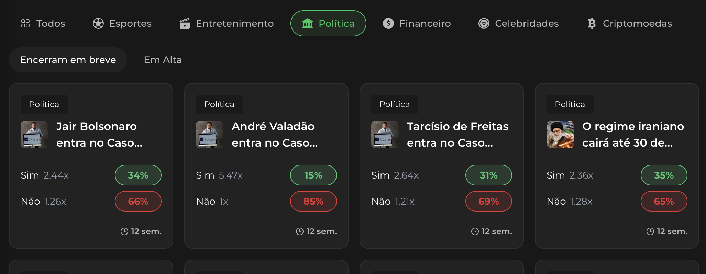Open the Tarcísio de Freitas market thumbnail

385,135
